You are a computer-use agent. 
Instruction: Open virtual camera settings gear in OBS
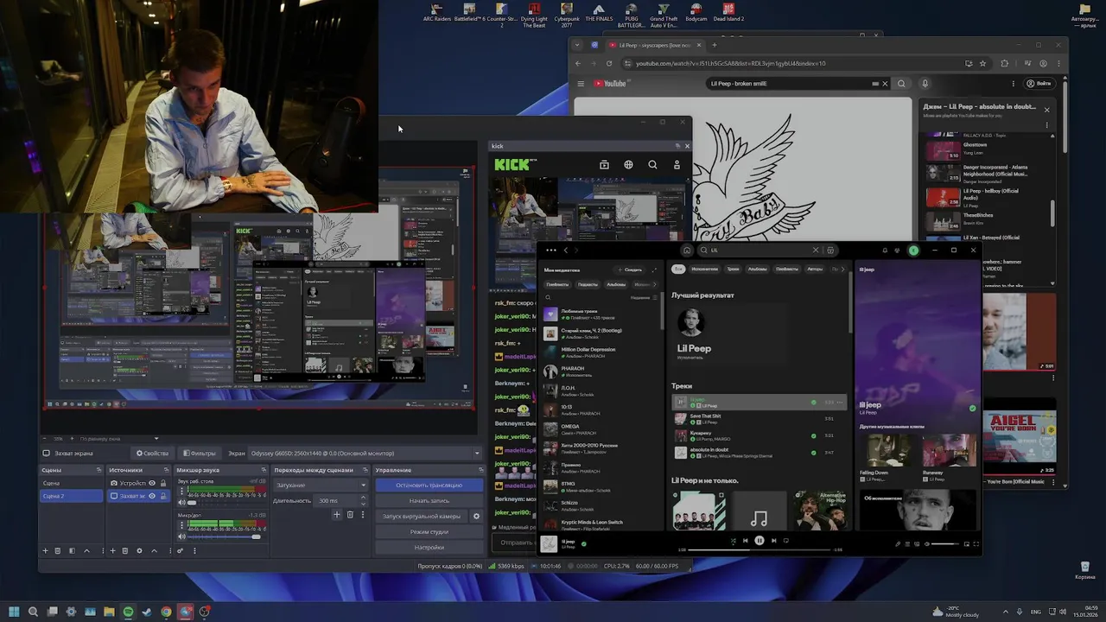[x=476, y=517]
